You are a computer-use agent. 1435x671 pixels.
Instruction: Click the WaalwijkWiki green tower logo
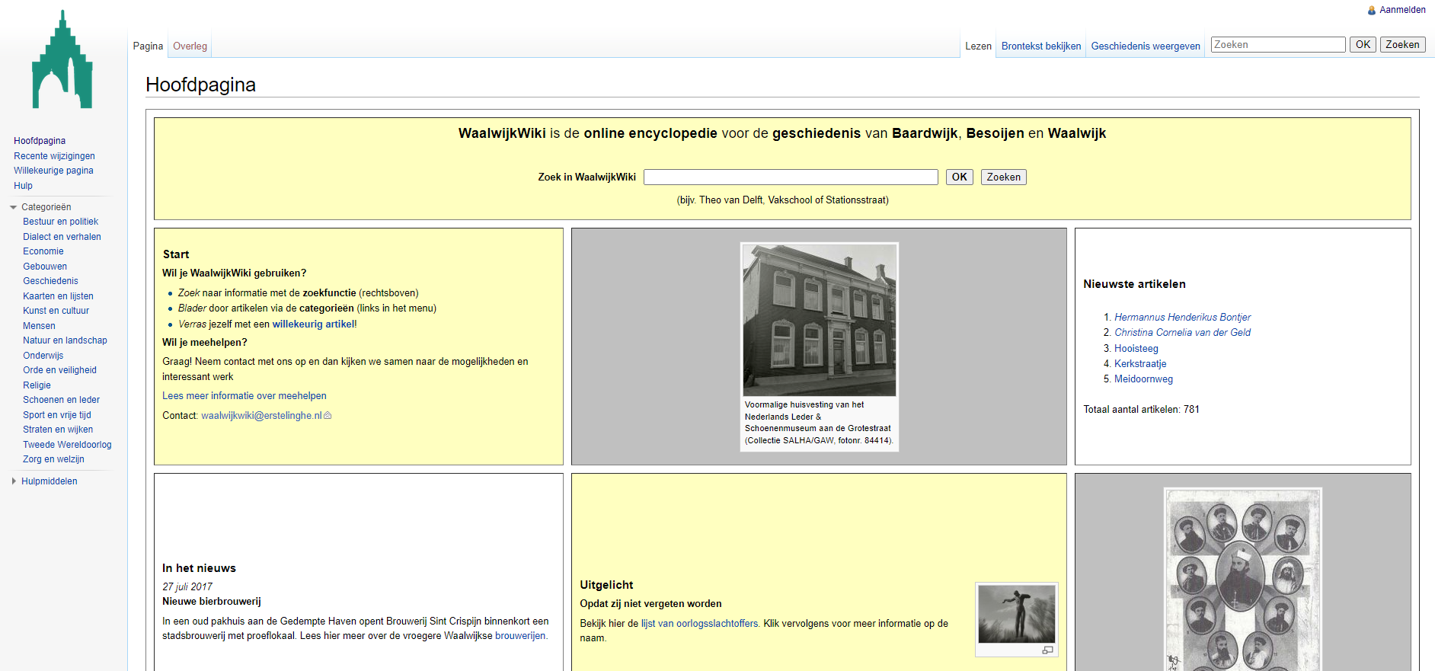click(x=62, y=61)
